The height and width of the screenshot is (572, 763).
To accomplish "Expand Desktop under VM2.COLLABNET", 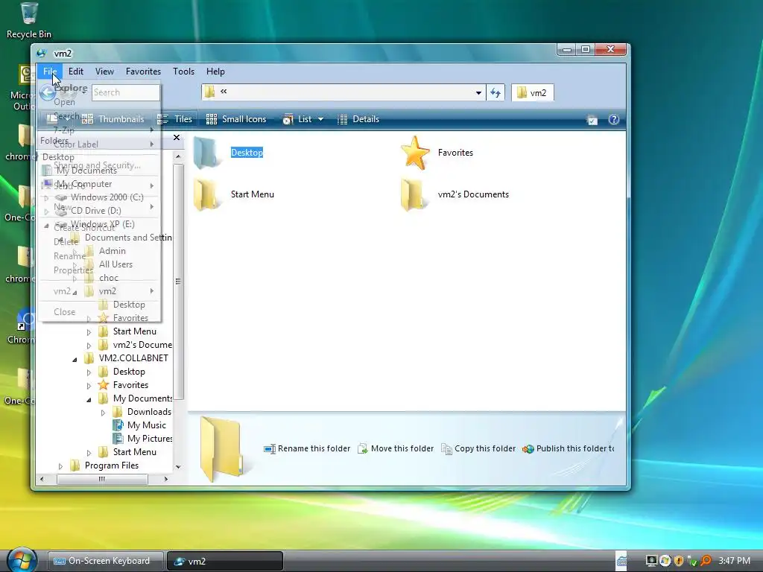I will coord(89,372).
